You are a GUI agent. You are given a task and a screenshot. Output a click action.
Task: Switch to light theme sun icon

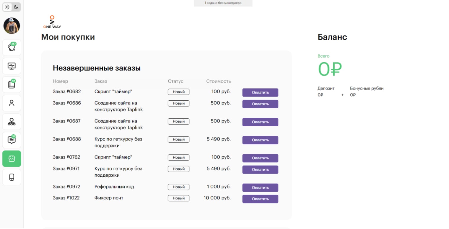7,7
